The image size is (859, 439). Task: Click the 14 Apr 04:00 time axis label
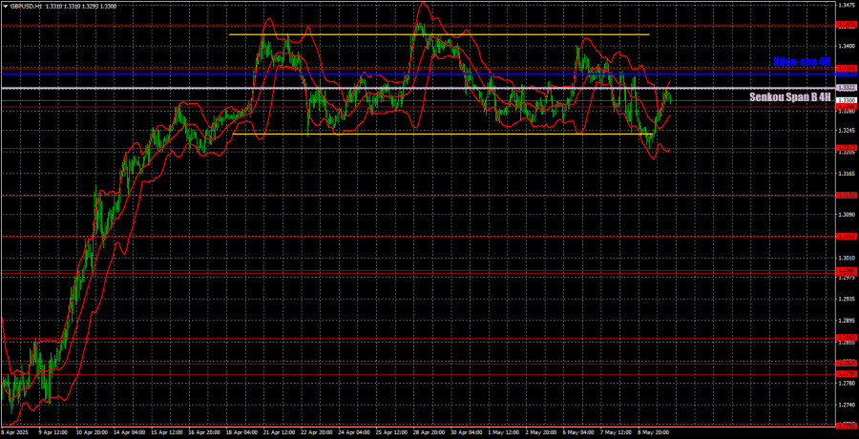[x=129, y=433]
